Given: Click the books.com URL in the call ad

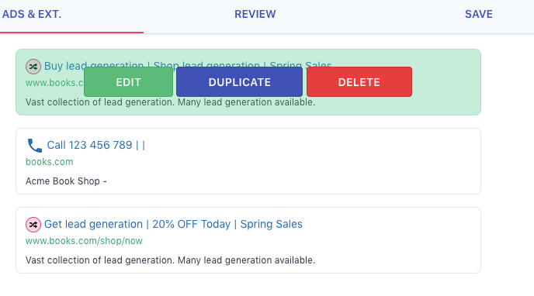Looking at the screenshot, I should coord(50,162).
